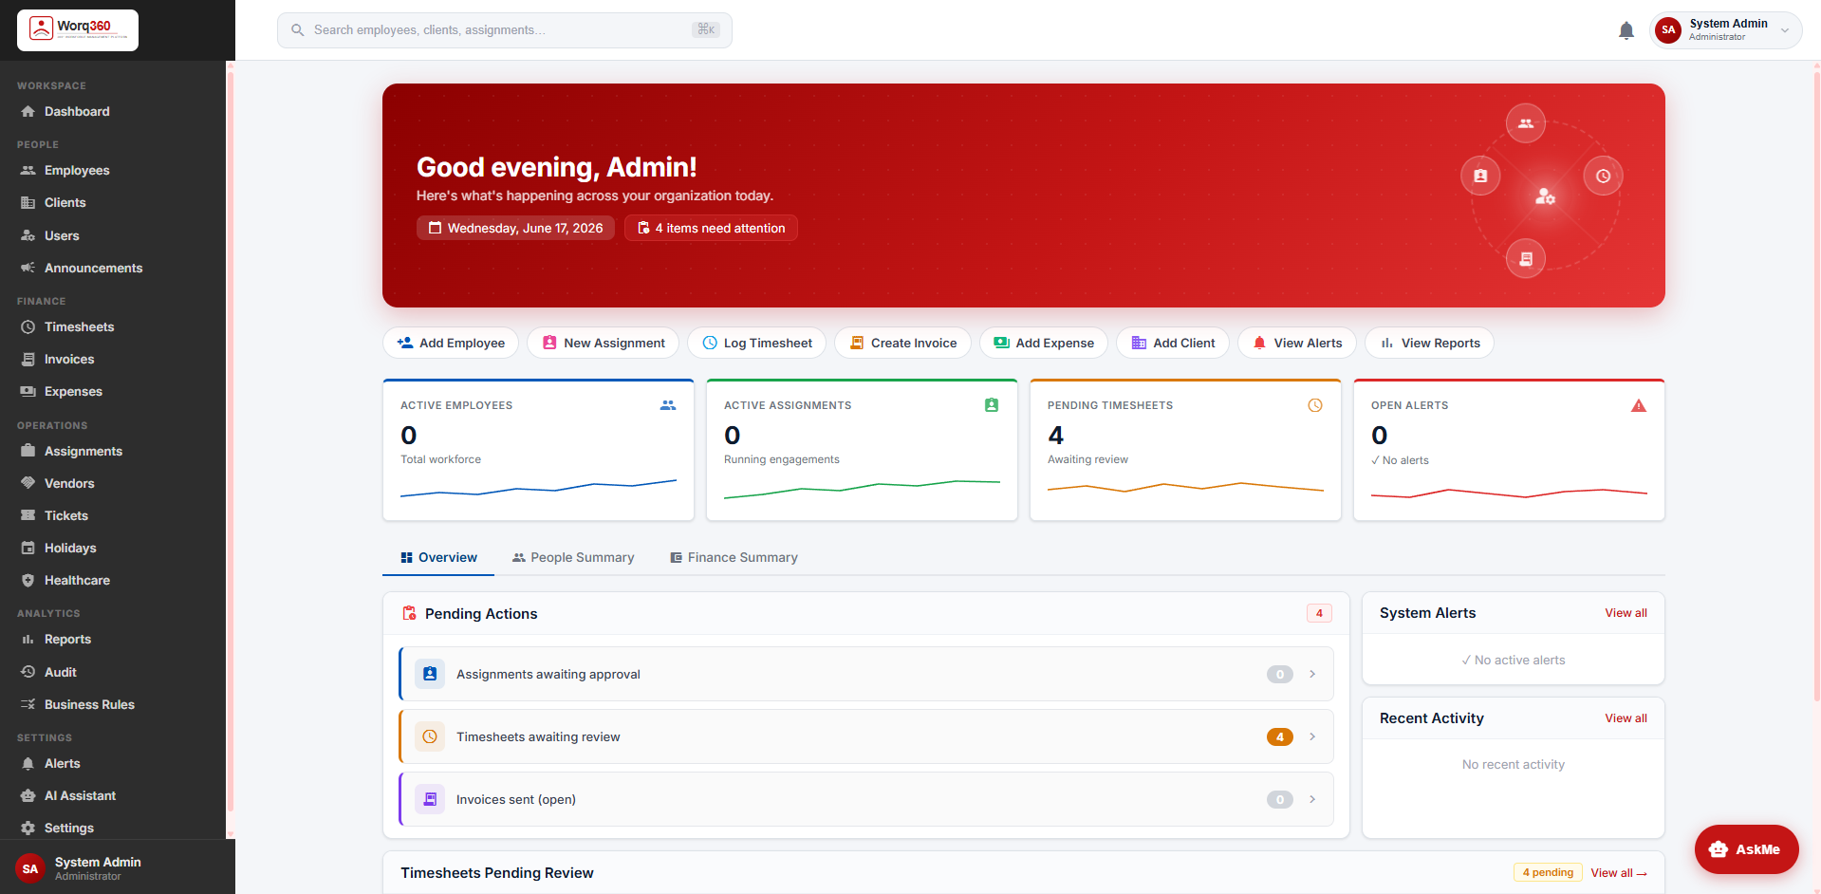Click the clock icon in hero banner graphic
Viewport: 1821px width, 894px height.
click(1603, 177)
